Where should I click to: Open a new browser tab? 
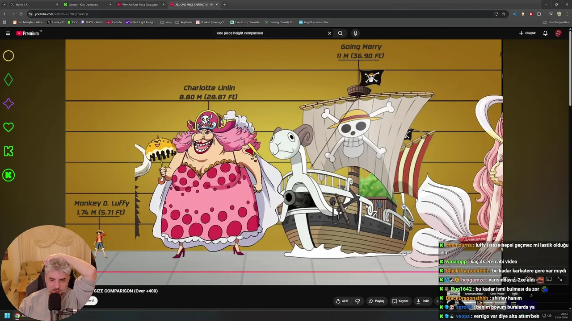(224, 4)
